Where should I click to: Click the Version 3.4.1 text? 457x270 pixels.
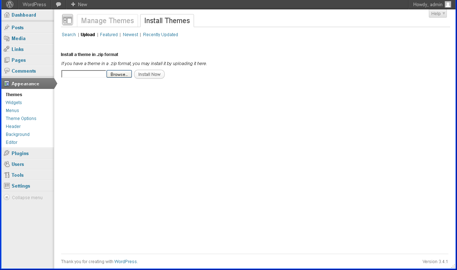point(435,262)
